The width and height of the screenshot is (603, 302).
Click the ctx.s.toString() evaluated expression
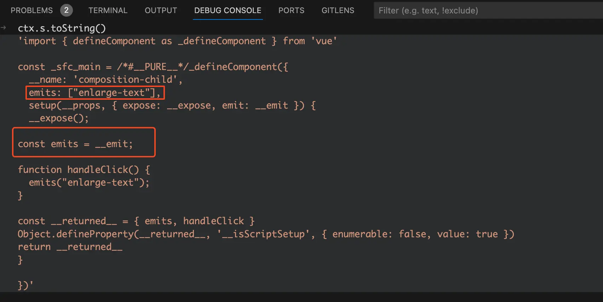click(x=62, y=28)
